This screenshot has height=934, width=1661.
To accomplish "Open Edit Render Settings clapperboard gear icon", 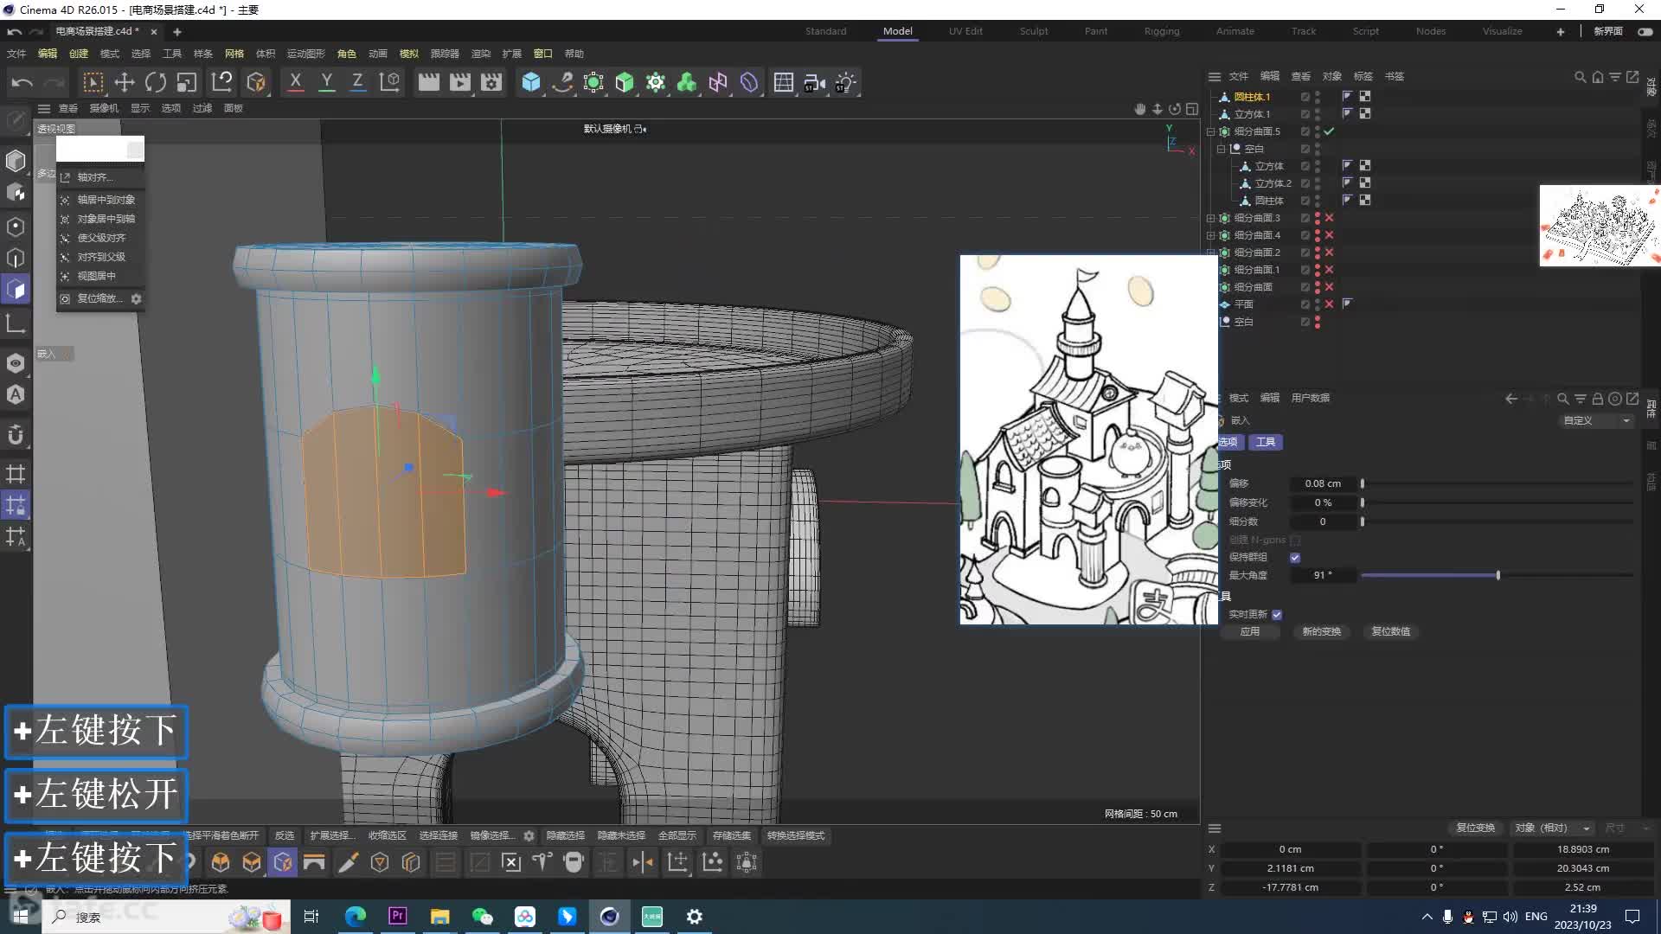I will click(491, 83).
